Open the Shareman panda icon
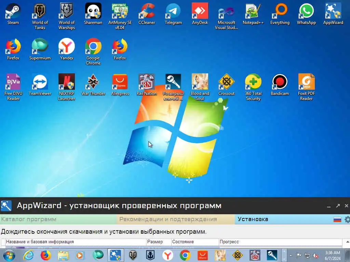Image resolution: width=350 pixels, height=262 pixels. tap(93, 14)
